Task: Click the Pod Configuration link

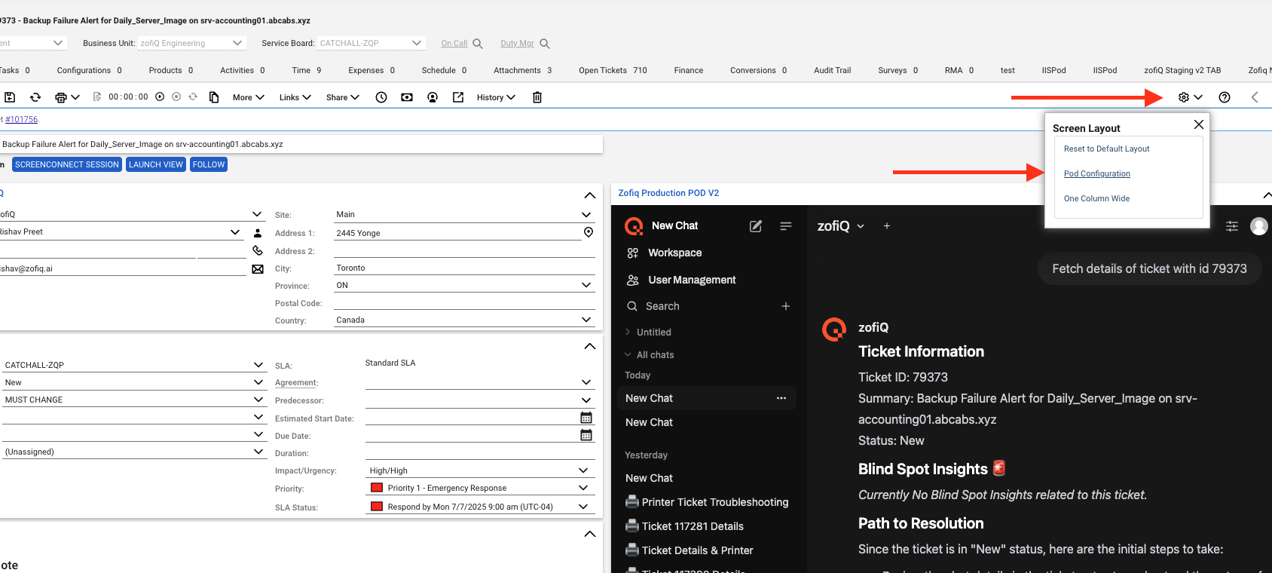Action: click(x=1097, y=173)
